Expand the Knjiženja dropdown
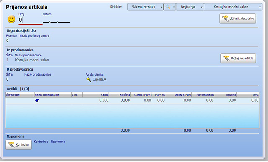 point(190,7)
